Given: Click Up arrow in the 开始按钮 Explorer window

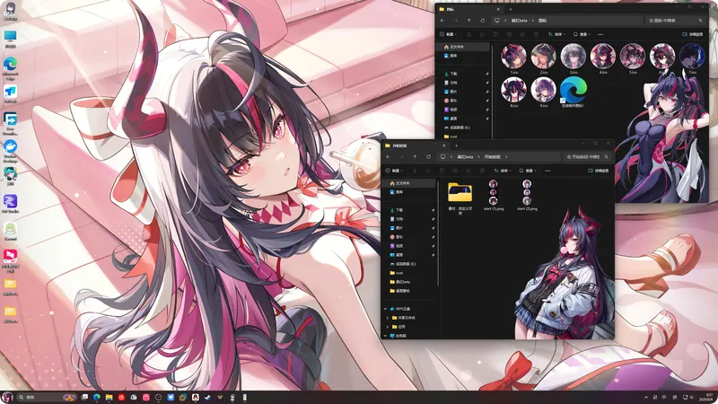Looking at the screenshot, I should click(415, 156).
